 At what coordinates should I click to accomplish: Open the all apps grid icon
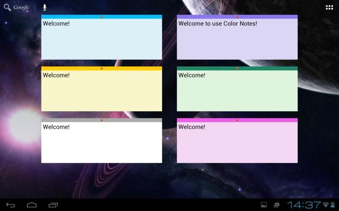click(x=329, y=7)
